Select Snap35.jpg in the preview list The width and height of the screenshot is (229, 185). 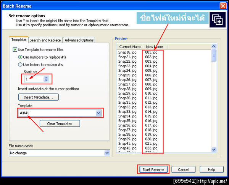click(x=127, y=121)
